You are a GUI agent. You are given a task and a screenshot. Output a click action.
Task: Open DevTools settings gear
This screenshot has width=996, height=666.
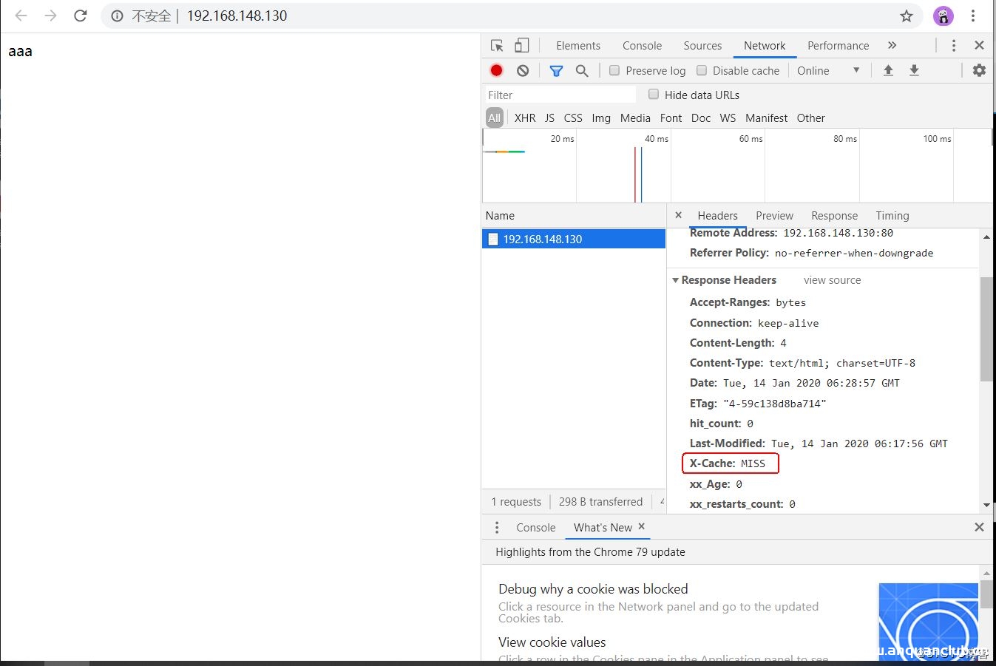[x=979, y=70]
